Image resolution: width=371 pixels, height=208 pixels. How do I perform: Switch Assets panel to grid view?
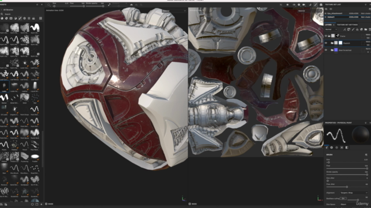point(41,18)
